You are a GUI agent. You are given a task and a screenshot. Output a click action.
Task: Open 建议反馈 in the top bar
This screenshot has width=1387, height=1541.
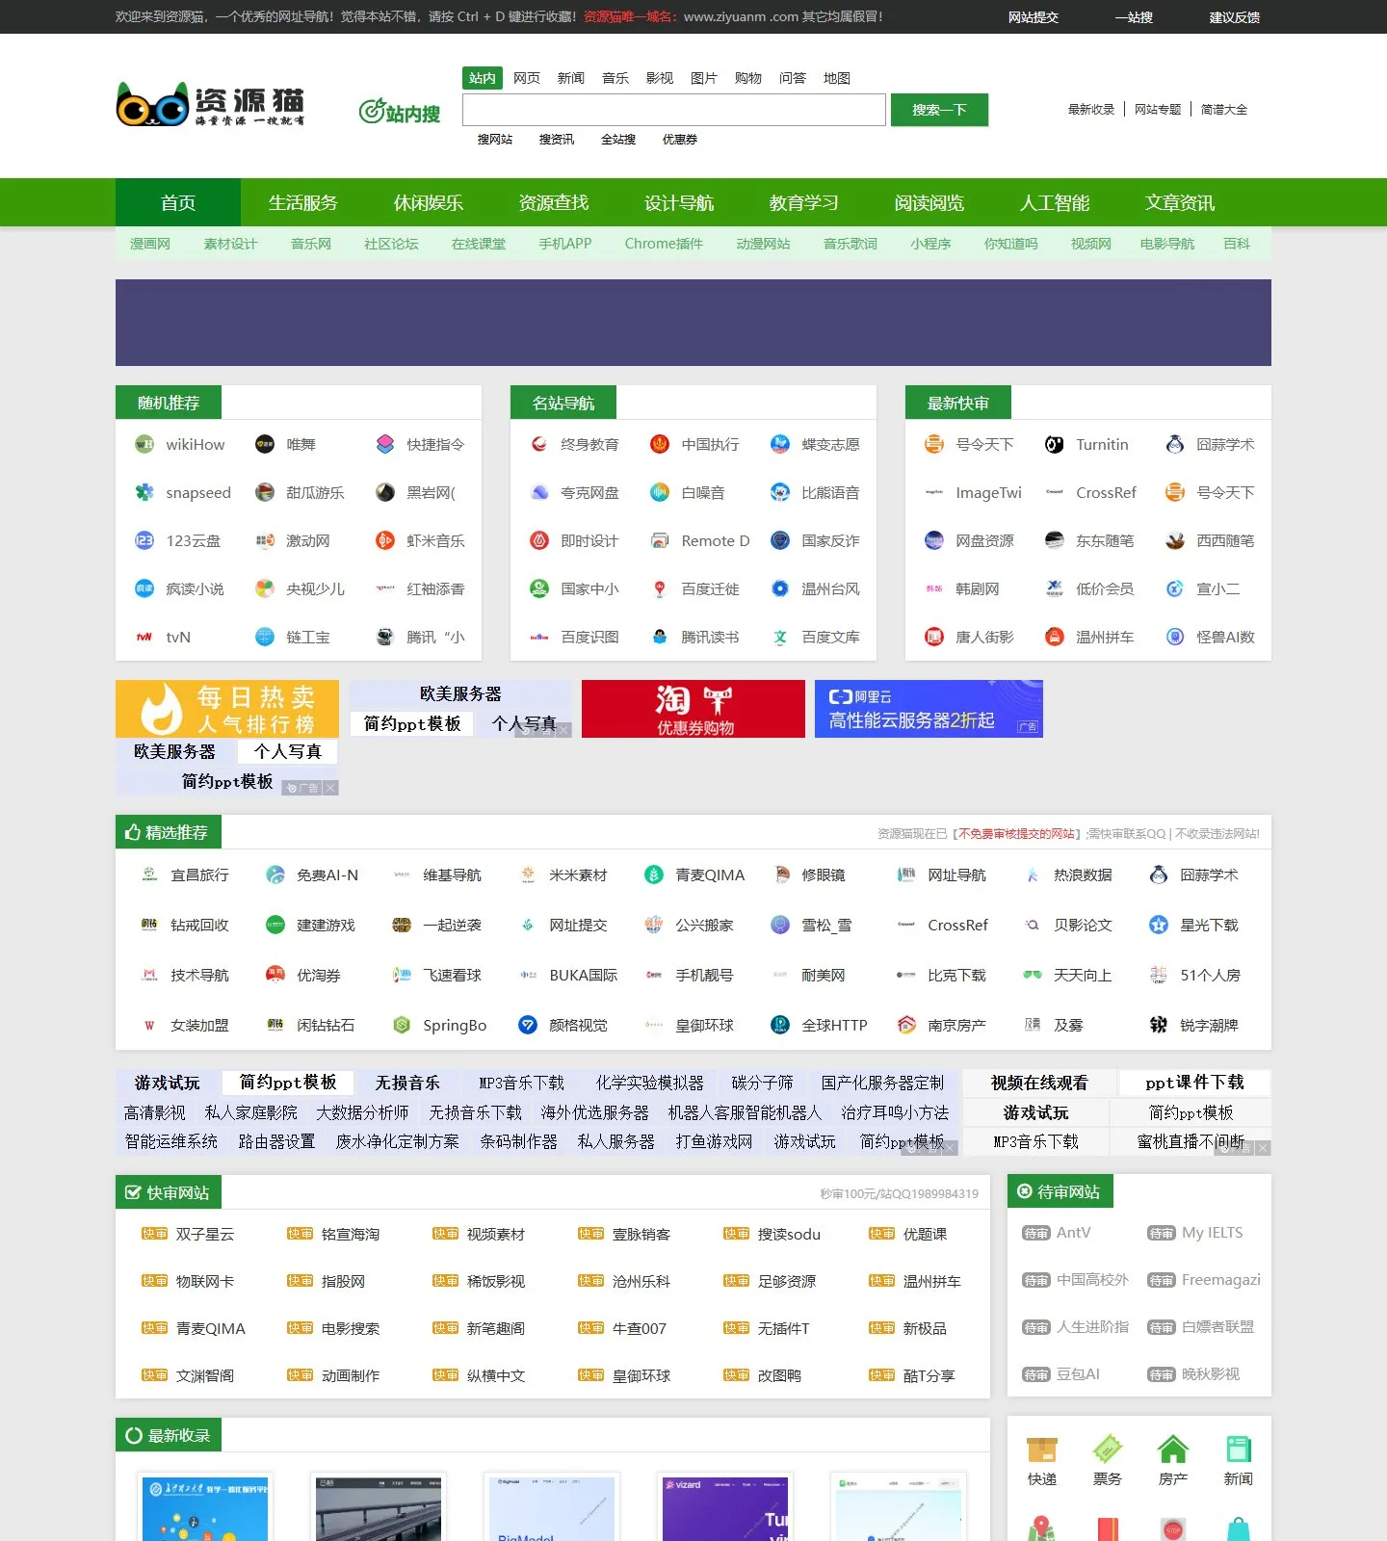pos(1235,17)
